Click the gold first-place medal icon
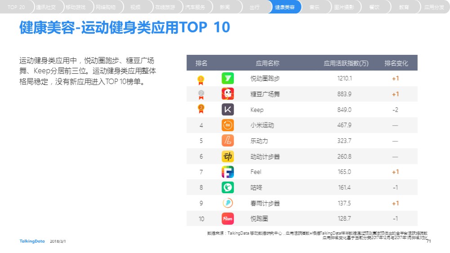The width and height of the screenshot is (450, 253). pos(201,80)
